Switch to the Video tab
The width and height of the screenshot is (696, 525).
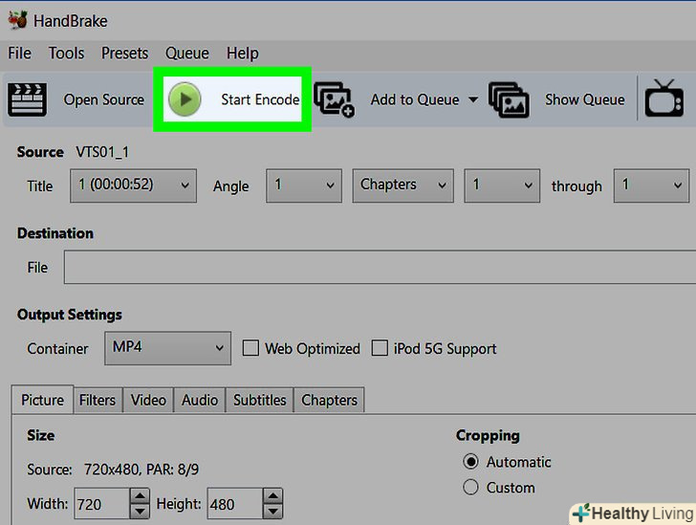coord(148,400)
